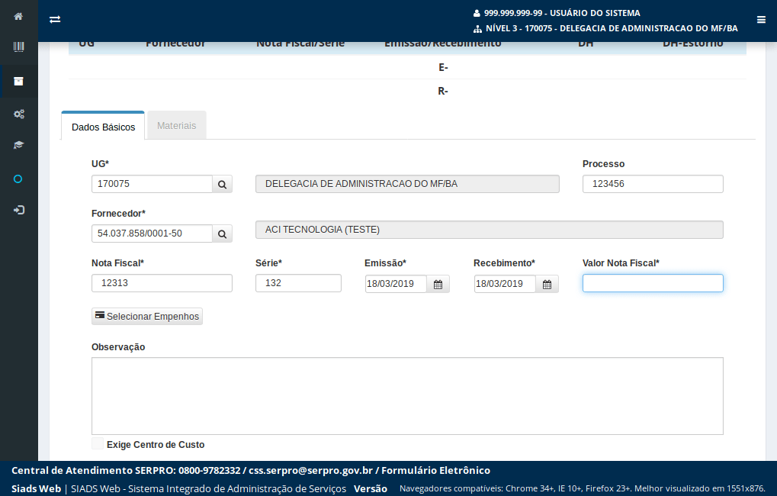Click the user profile icon in header
The image size is (777, 496).
point(477,14)
